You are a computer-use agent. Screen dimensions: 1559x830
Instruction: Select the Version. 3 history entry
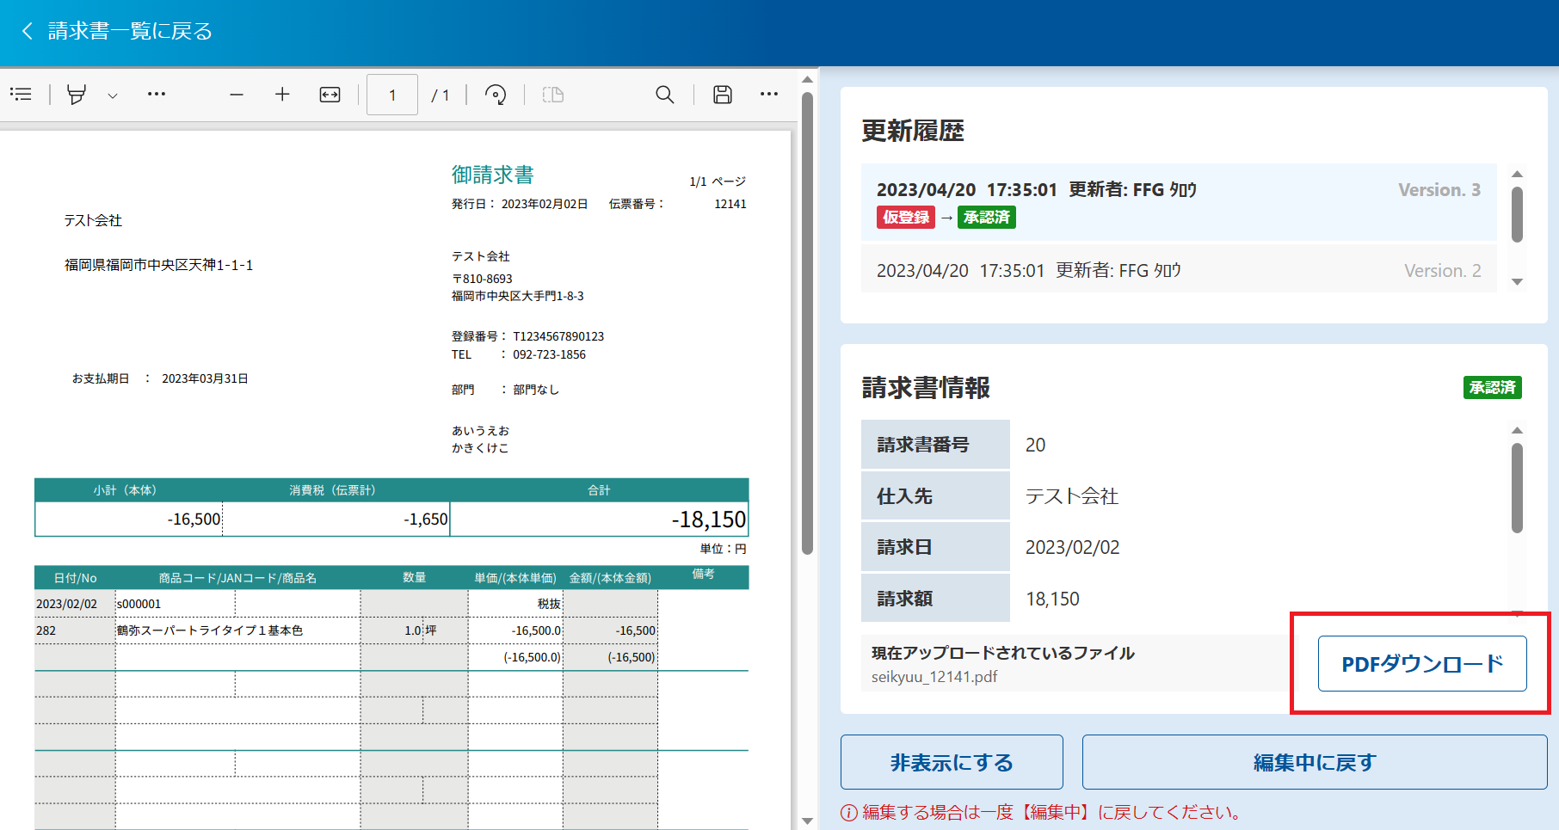click(1179, 202)
